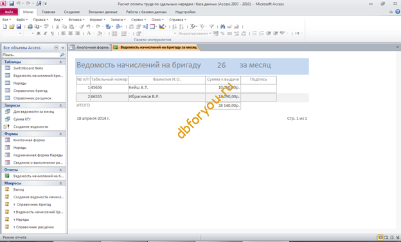Open the Формат dropdown menu

(x=97, y=20)
